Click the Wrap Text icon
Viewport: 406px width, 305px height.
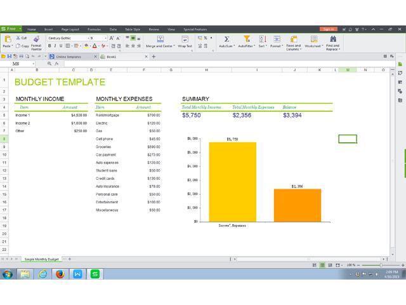tap(185, 39)
